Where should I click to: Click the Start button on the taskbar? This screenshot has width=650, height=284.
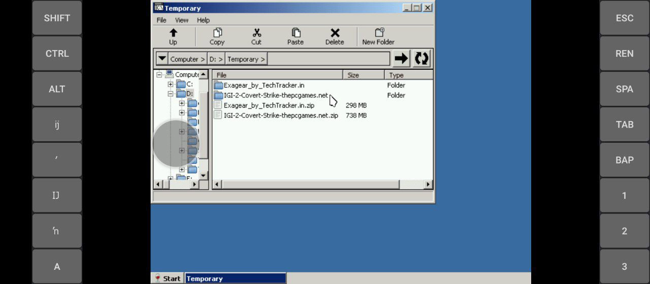[168, 278]
